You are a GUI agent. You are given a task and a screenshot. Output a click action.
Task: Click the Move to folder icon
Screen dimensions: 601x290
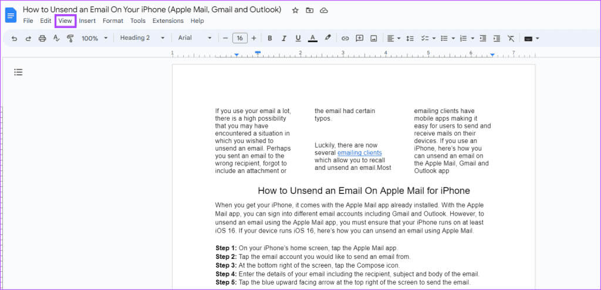pyautogui.click(x=309, y=11)
